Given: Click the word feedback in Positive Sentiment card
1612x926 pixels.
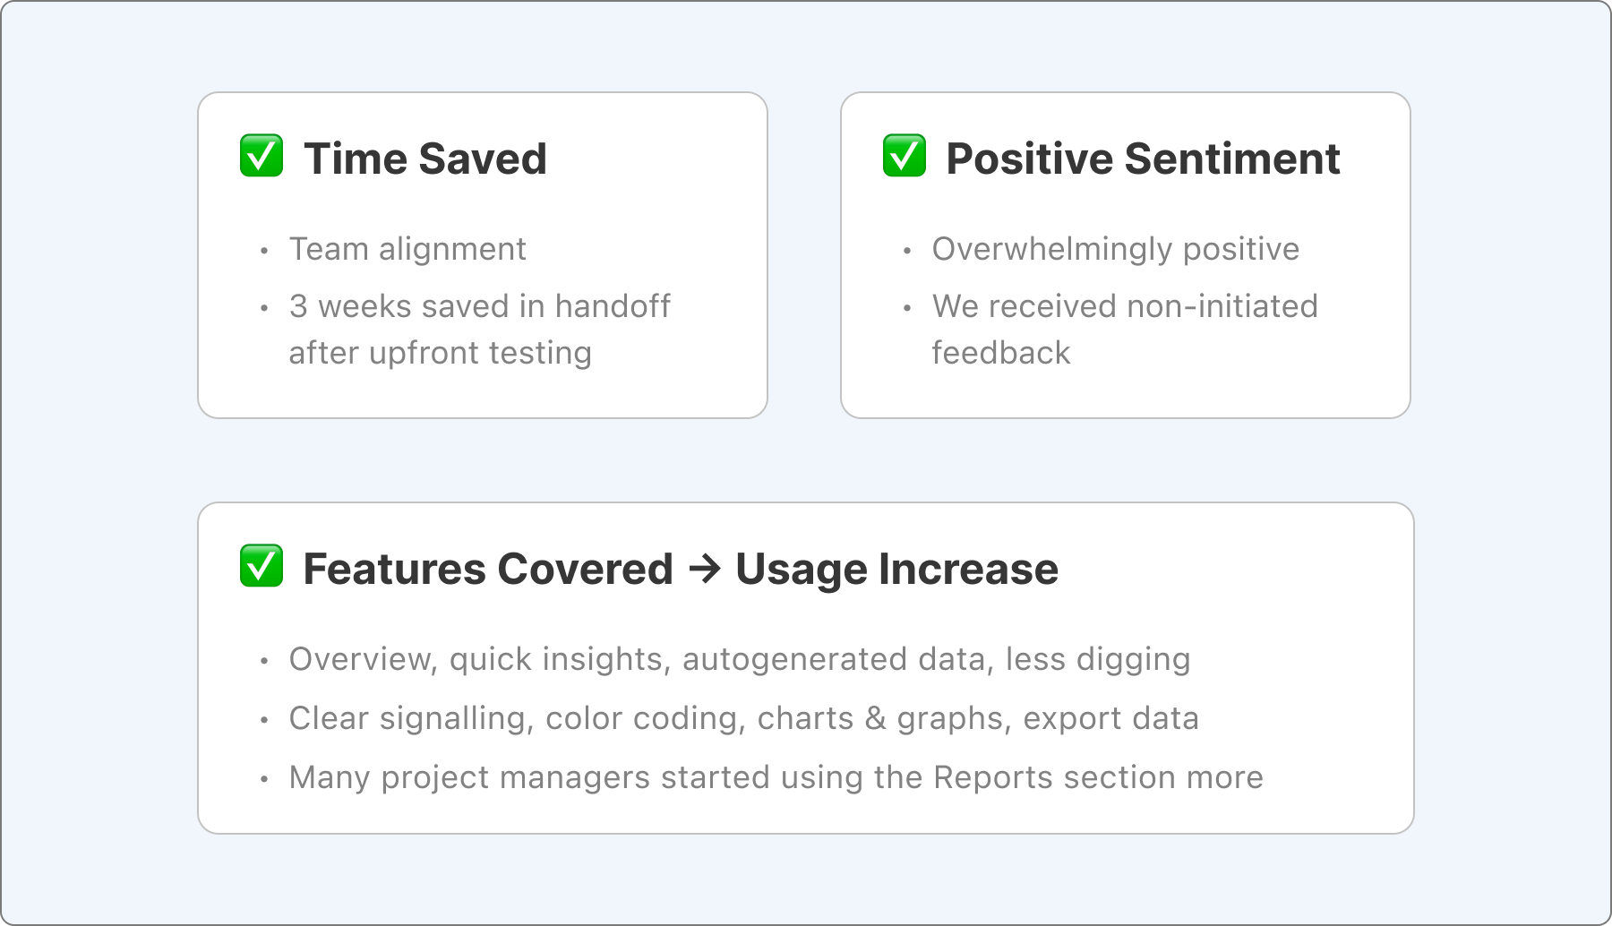Looking at the screenshot, I should [x=1001, y=353].
